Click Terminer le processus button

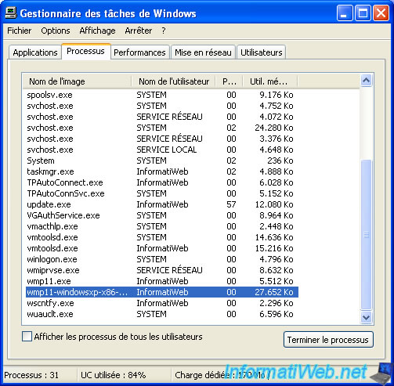point(328,340)
